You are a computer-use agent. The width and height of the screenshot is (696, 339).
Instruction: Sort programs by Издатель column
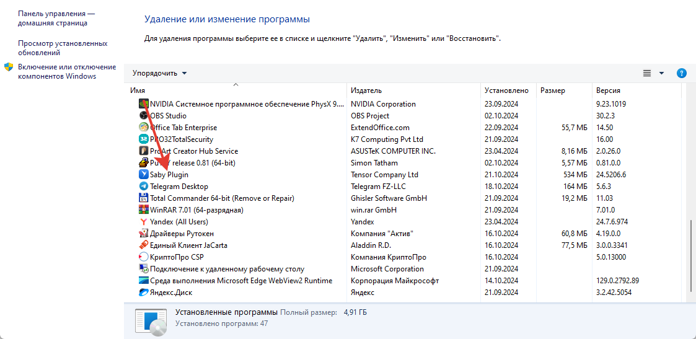366,90
